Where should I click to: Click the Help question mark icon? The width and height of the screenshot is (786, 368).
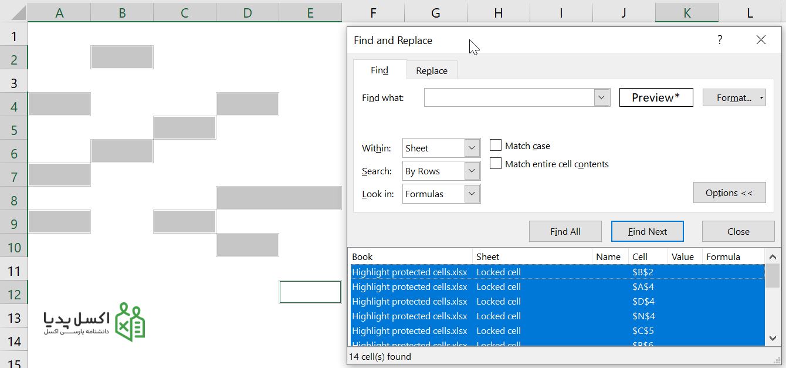coord(720,40)
